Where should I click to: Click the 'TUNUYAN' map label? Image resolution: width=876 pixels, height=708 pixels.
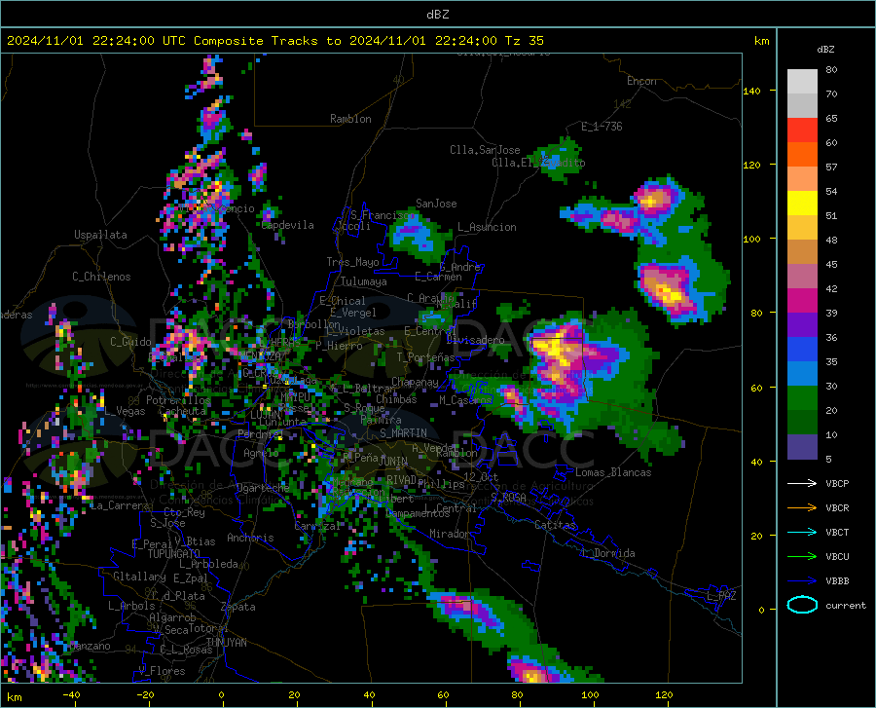tap(226, 643)
